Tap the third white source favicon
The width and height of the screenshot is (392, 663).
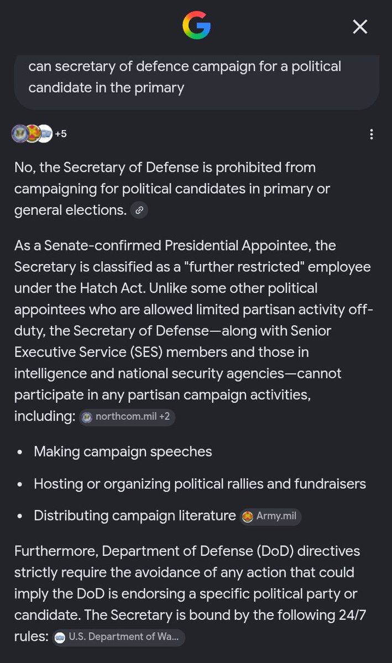coord(45,134)
